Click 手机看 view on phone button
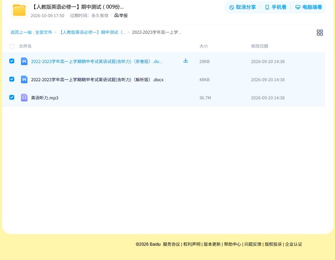Image resolution: width=335 pixels, height=260 pixels. (275, 7)
